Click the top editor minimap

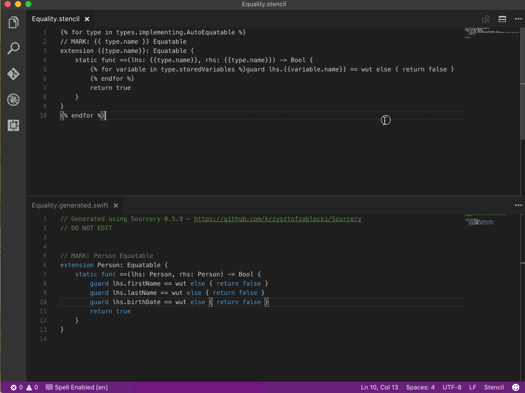pos(492,33)
